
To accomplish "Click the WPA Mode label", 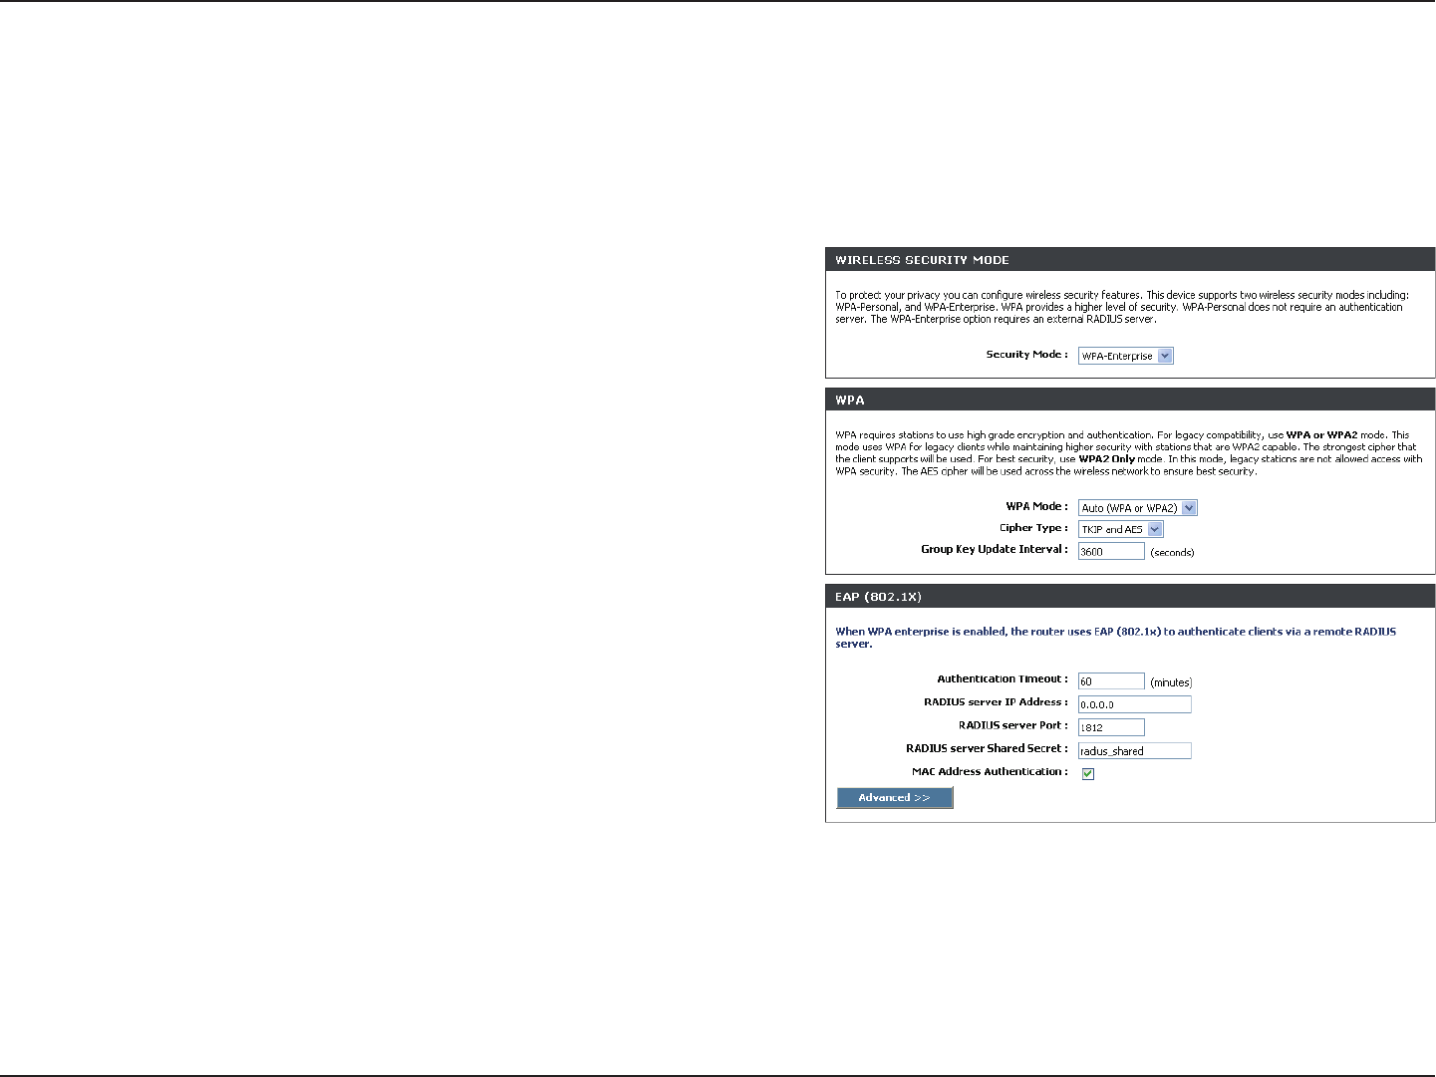I will click(1036, 507).
